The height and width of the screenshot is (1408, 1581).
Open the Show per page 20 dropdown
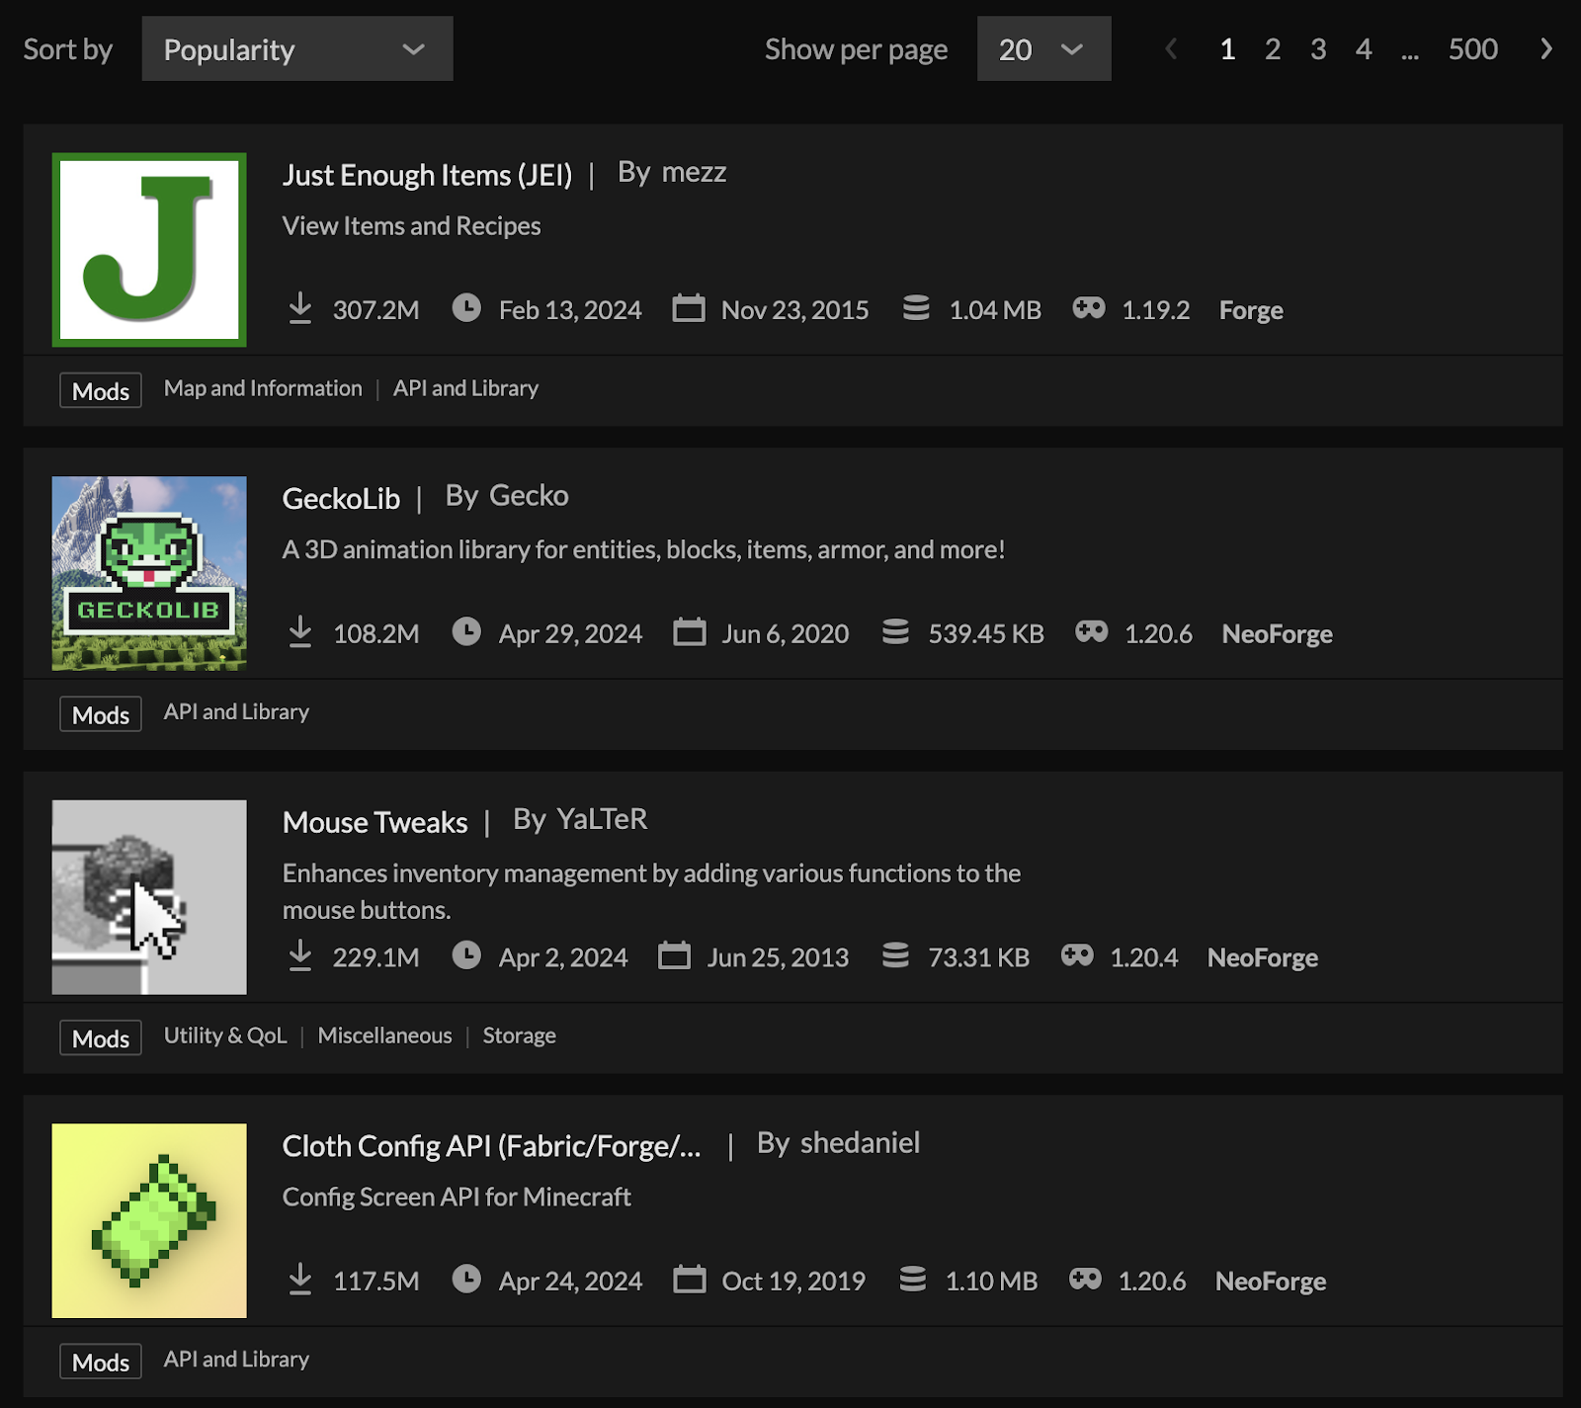point(1043,48)
